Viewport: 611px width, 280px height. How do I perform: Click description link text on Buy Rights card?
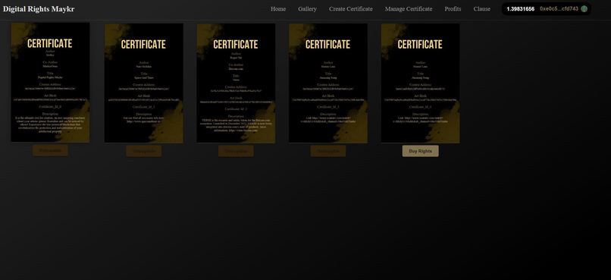coord(420,120)
